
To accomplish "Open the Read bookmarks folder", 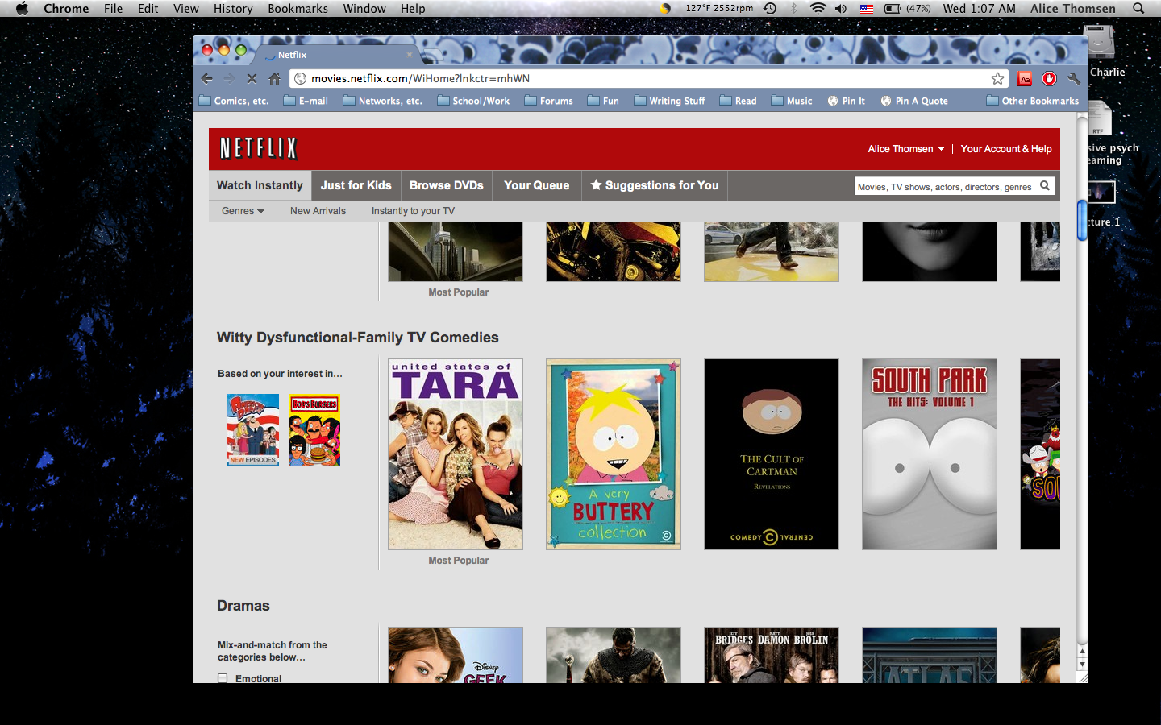I will point(738,101).
